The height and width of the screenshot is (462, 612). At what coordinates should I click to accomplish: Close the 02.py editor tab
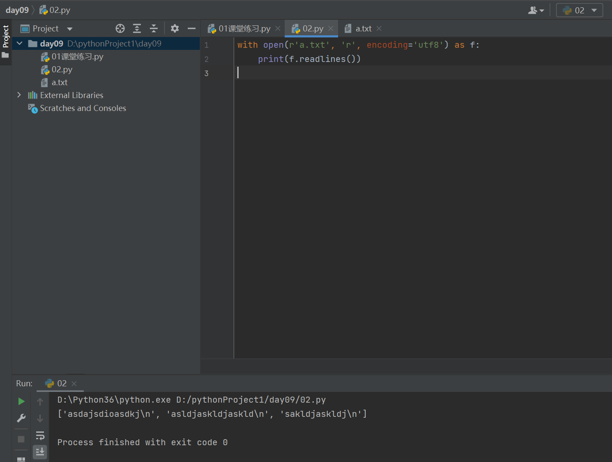[331, 28]
